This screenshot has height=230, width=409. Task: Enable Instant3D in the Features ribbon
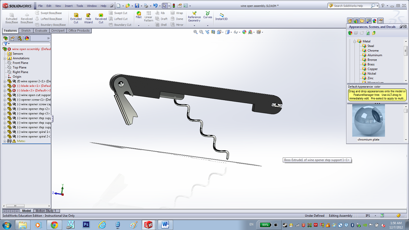point(222,17)
